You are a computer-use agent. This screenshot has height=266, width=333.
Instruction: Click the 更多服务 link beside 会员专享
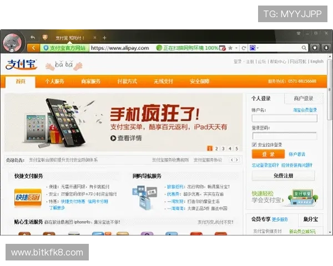click(x=280, y=219)
